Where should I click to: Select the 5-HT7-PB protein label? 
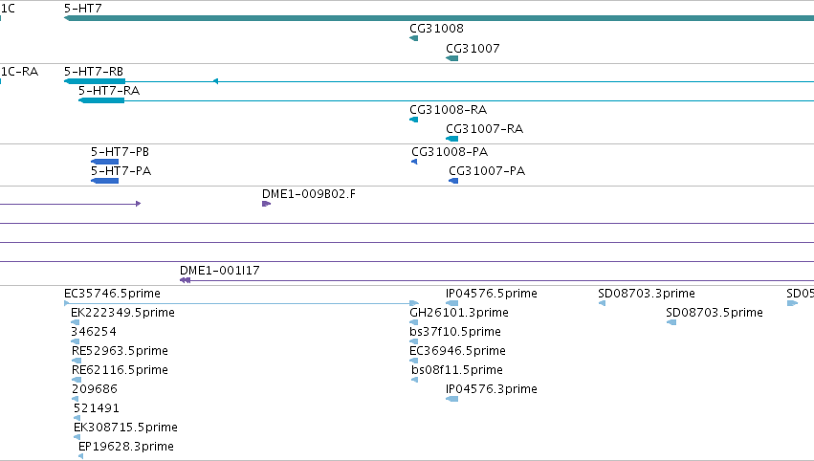pyautogui.click(x=120, y=152)
